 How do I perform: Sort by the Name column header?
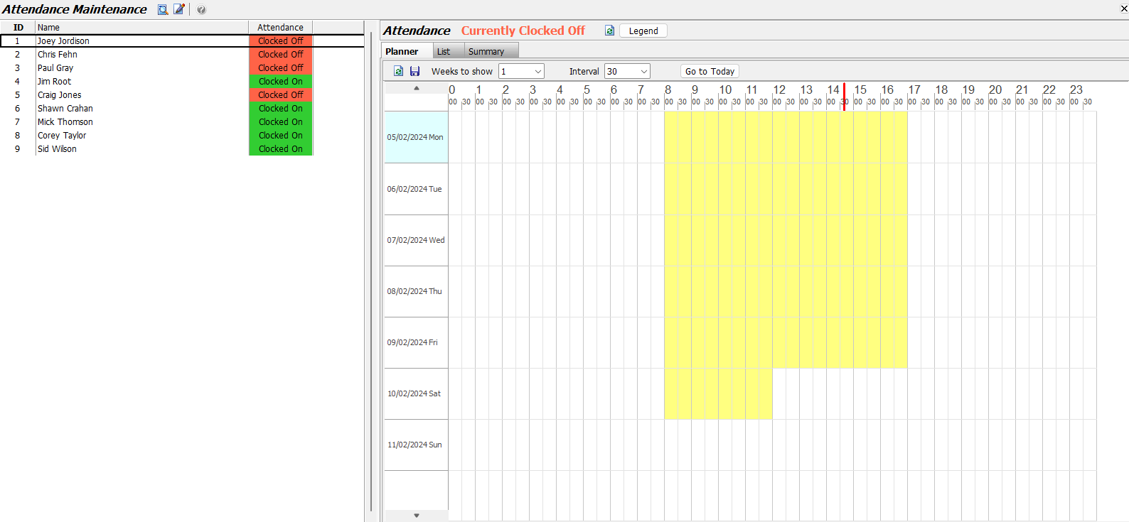[141, 27]
